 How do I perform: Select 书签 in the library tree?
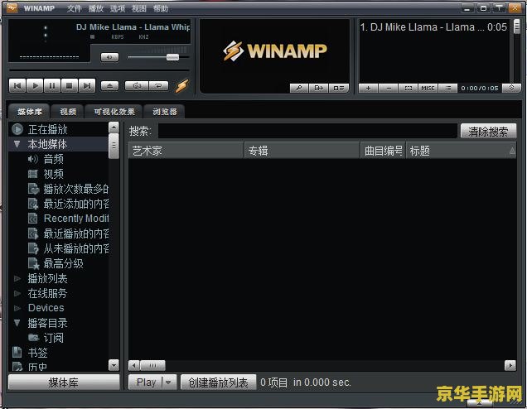[37, 353]
